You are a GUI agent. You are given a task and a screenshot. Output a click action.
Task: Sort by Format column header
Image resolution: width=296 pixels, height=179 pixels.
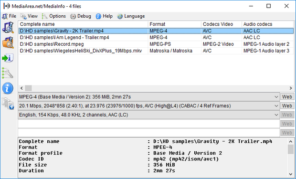click(175, 24)
